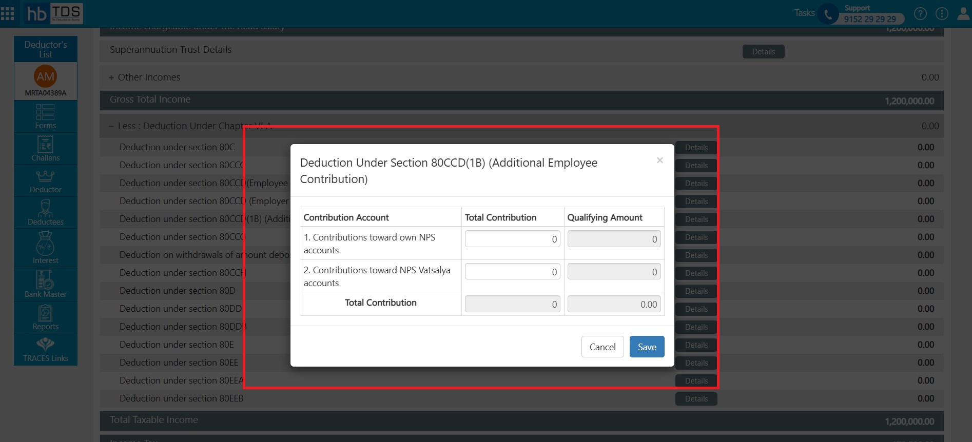
Task: Focus NPS Vatsalya Total Contribution field
Action: pyautogui.click(x=512, y=272)
